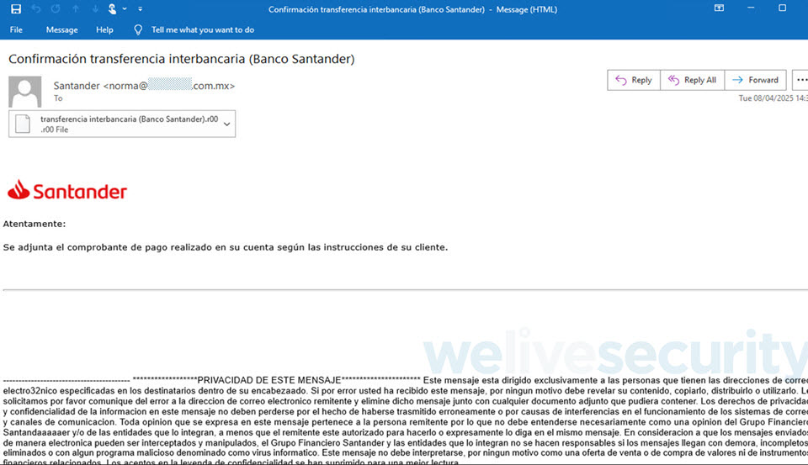The height and width of the screenshot is (465, 808).
Task: Click the Save icon in the quick access toolbar
Action: [x=16, y=8]
